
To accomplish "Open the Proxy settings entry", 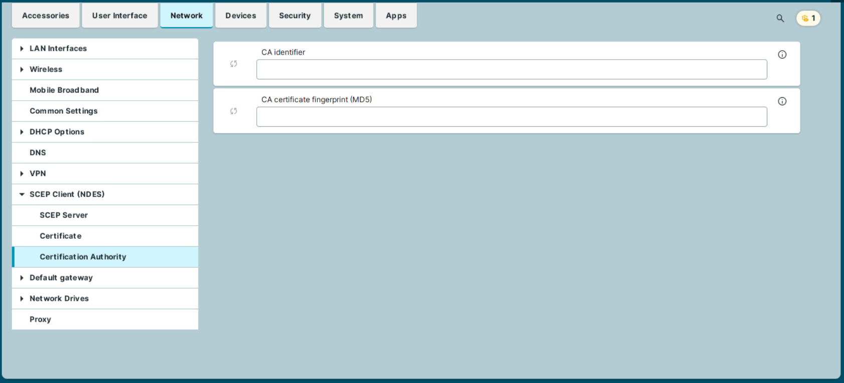I will click(x=40, y=319).
